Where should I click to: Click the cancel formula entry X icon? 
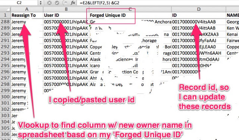click(49, 3)
